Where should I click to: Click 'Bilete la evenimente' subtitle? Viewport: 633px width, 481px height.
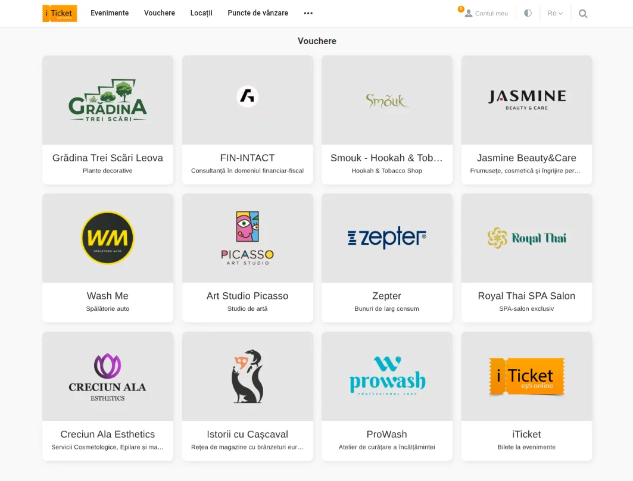tap(526, 447)
